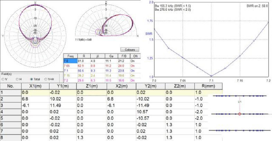The image size is (272, 141).
Task: Toggle the On value for 7.0
Action: (133, 61)
